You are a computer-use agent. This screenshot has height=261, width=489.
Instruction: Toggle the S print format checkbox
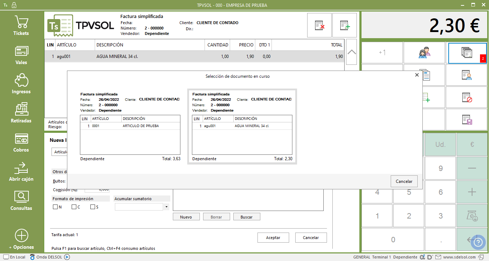pyautogui.click(x=93, y=207)
